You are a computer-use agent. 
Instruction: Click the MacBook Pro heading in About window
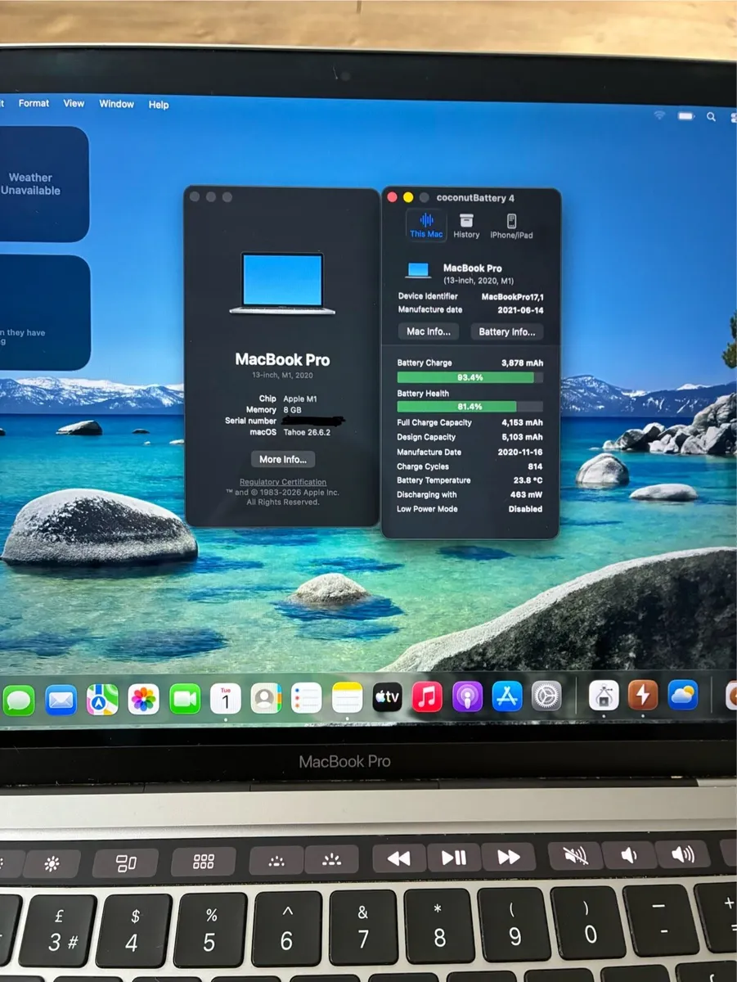click(282, 359)
